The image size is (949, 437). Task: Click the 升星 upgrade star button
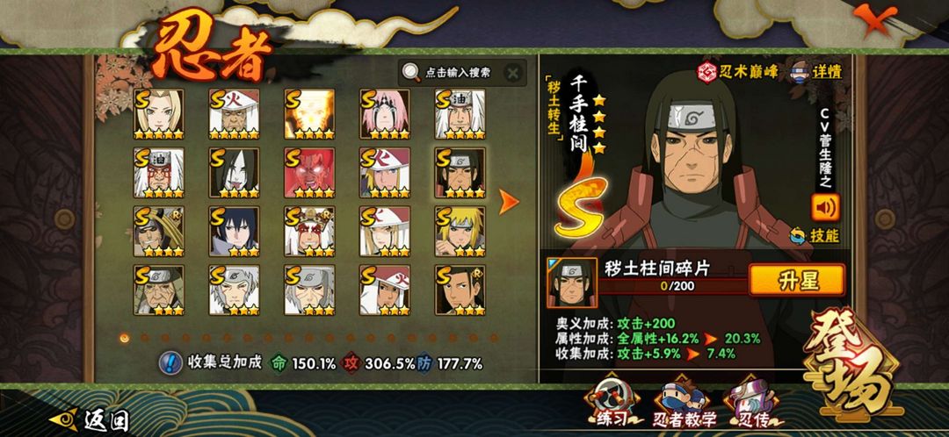[x=796, y=280]
